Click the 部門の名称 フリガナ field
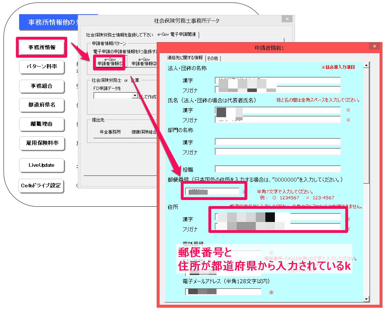392x314 pixels. click(x=277, y=152)
